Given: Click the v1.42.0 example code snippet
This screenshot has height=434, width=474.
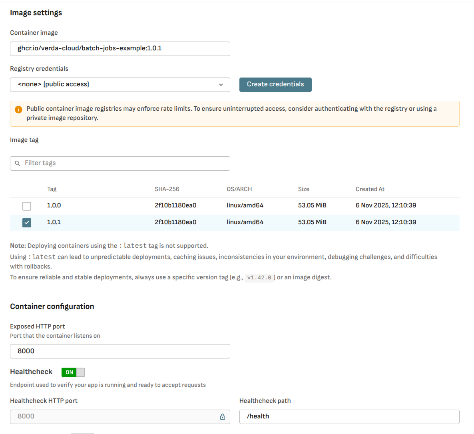Looking at the screenshot, I should tap(259, 278).
